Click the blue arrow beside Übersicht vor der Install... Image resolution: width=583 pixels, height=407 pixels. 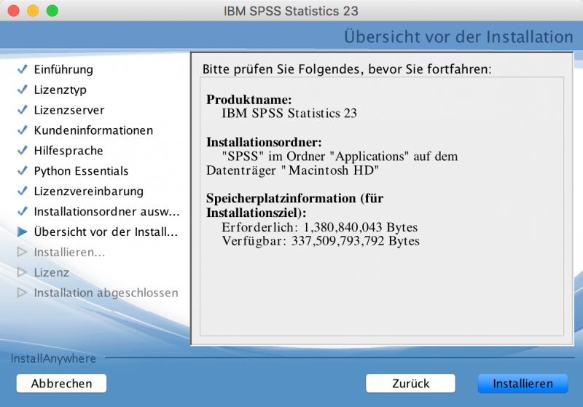coord(23,232)
